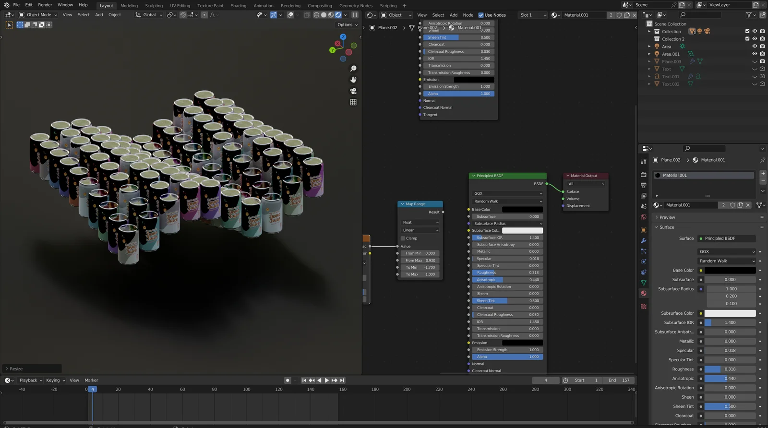
Task: Open the Output properties tab
Action: (x=644, y=185)
